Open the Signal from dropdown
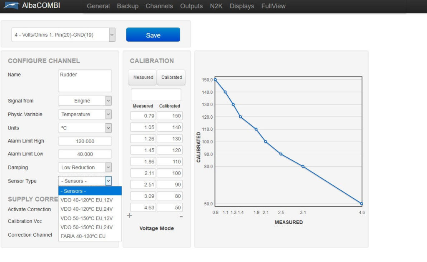This screenshot has width=427, height=262. tap(85, 101)
